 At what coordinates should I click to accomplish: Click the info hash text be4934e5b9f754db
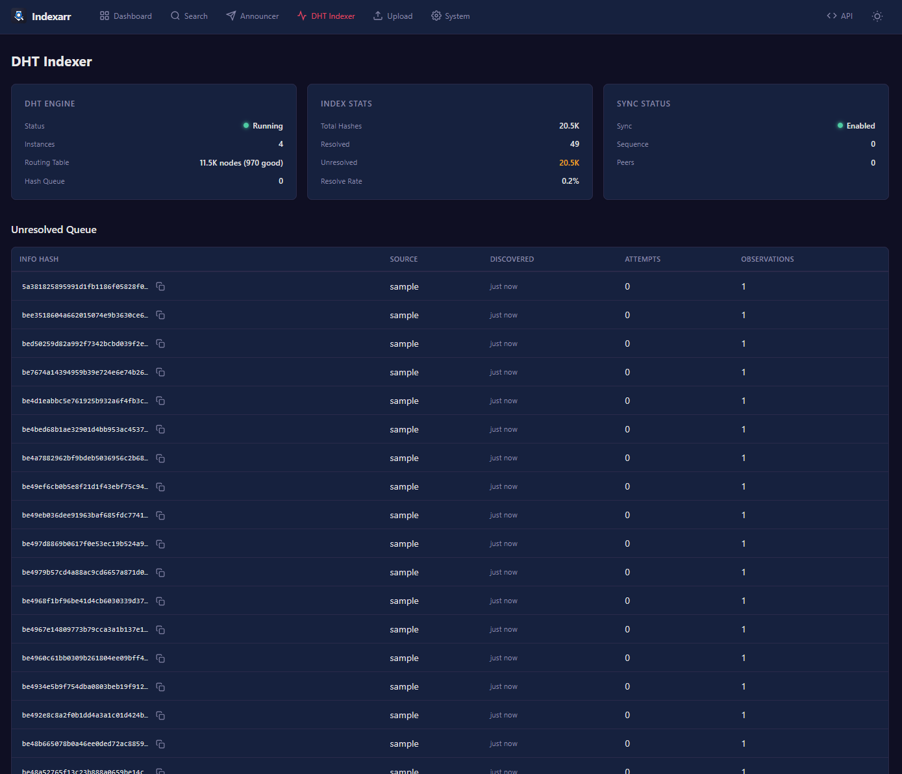[84, 687]
